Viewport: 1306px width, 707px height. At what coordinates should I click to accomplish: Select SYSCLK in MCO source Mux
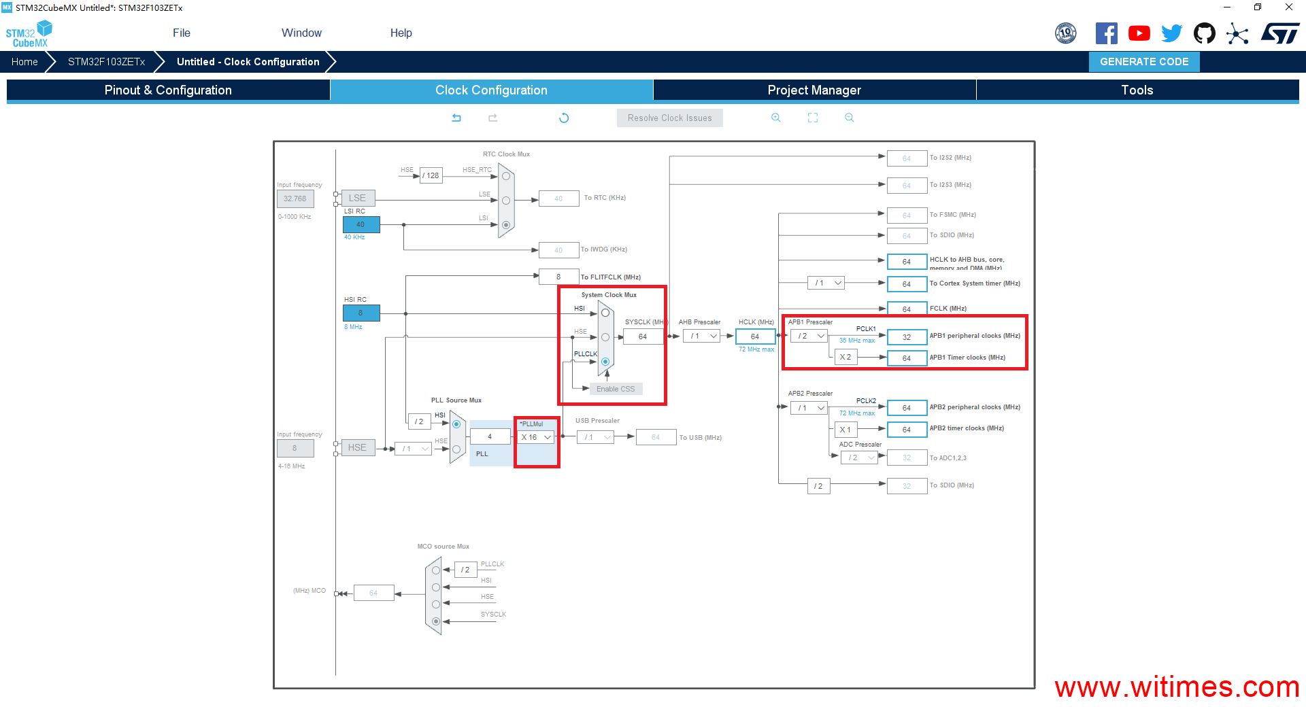pos(436,621)
